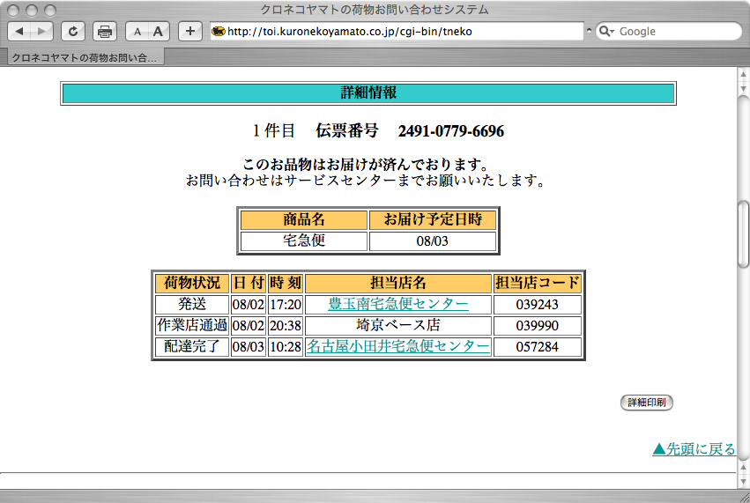Go back using the Back arrow button
Image resolution: width=750 pixels, height=503 pixels.
click(19, 32)
